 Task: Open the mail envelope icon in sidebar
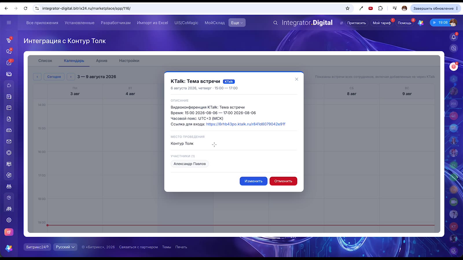coord(9,142)
